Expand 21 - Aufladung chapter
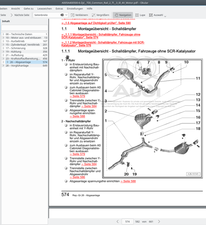 coord(3,55)
